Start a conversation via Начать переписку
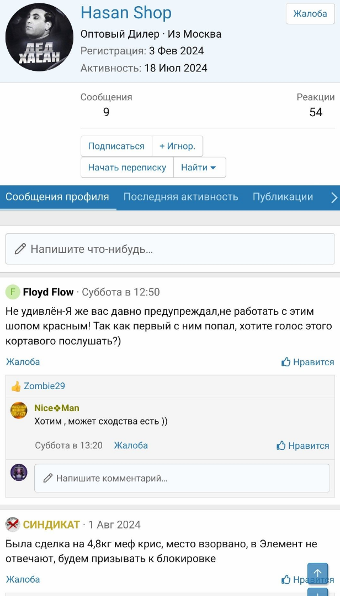The height and width of the screenshot is (596, 340). pyautogui.click(x=127, y=167)
